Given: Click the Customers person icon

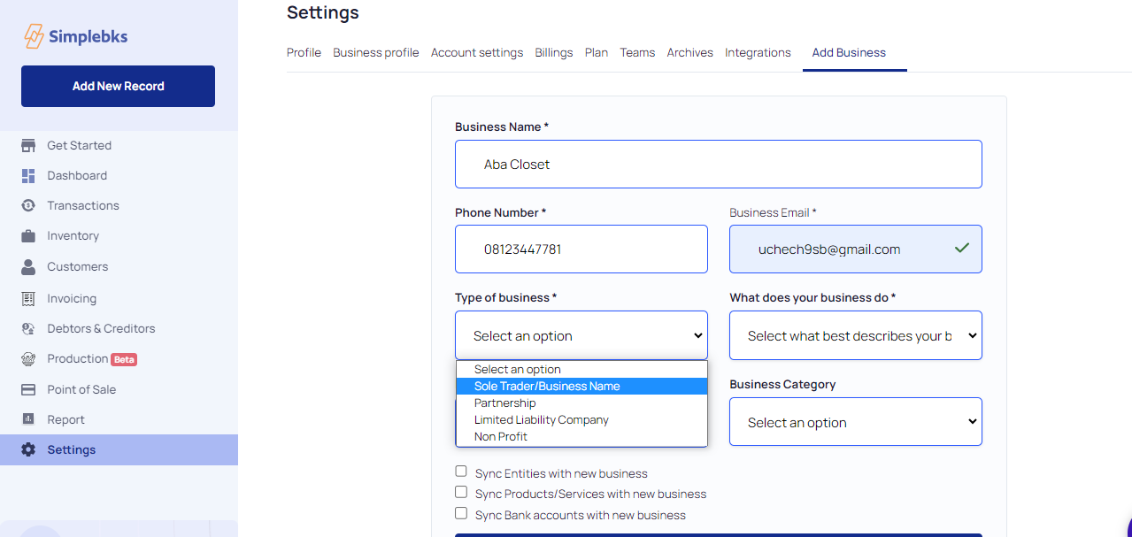Looking at the screenshot, I should [x=28, y=266].
